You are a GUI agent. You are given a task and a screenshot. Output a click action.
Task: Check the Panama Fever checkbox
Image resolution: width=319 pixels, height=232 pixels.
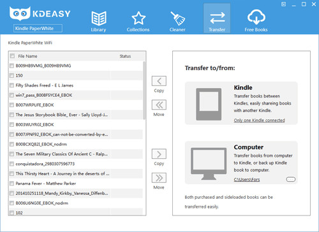click(11, 184)
